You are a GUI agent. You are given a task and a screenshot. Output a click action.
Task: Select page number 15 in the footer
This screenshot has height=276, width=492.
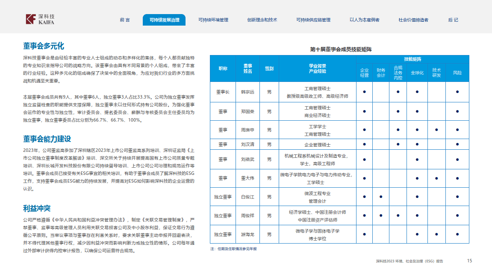468,261
